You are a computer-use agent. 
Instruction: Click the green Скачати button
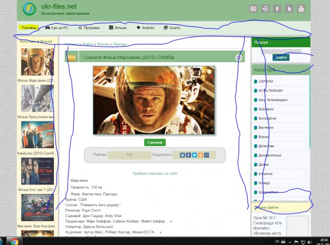(x=155, y=142)
